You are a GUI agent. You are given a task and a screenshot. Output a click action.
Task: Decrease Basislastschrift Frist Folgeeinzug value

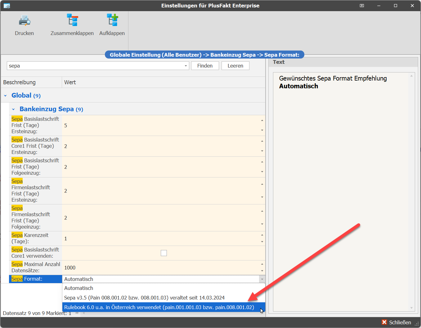click(x=262, y=172)
